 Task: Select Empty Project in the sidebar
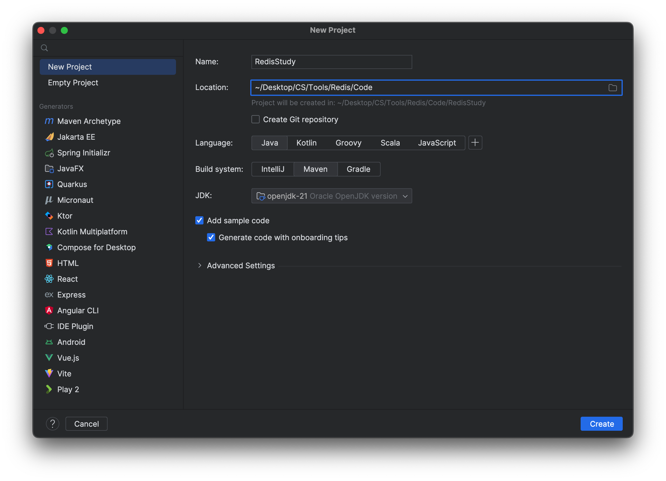pos(108,83)
